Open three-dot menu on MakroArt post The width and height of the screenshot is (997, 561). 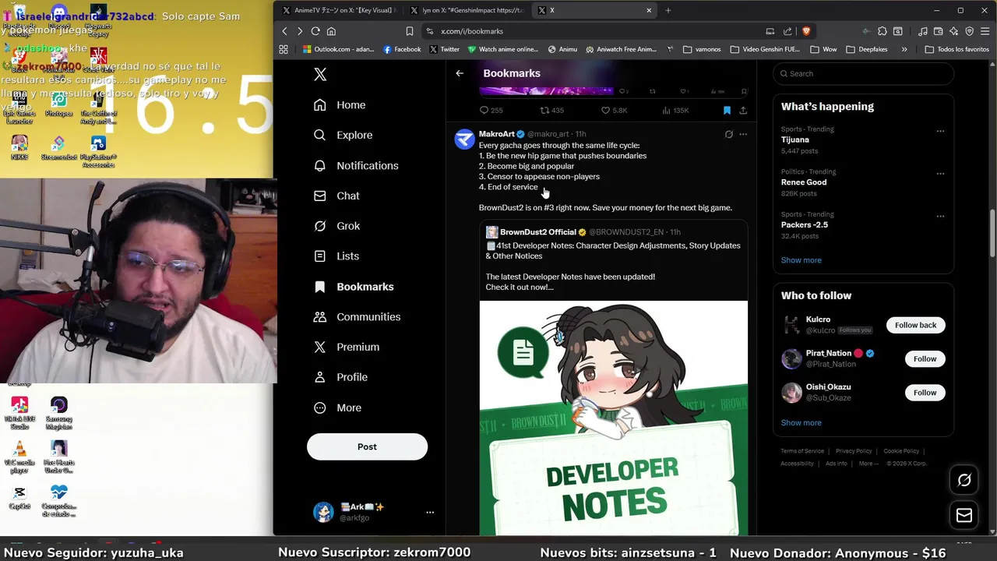click(x=743, y=134)
